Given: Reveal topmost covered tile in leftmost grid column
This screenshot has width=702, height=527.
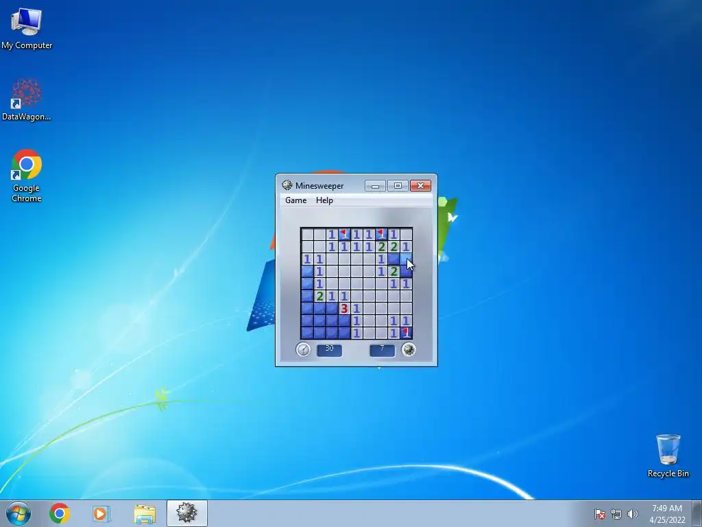Looking at the screenshot, I should click(x=306, y=271).
